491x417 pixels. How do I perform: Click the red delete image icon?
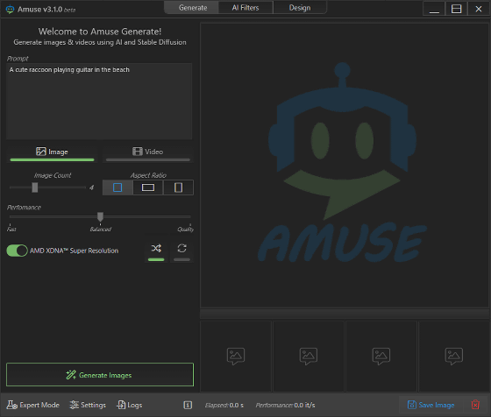475,405
